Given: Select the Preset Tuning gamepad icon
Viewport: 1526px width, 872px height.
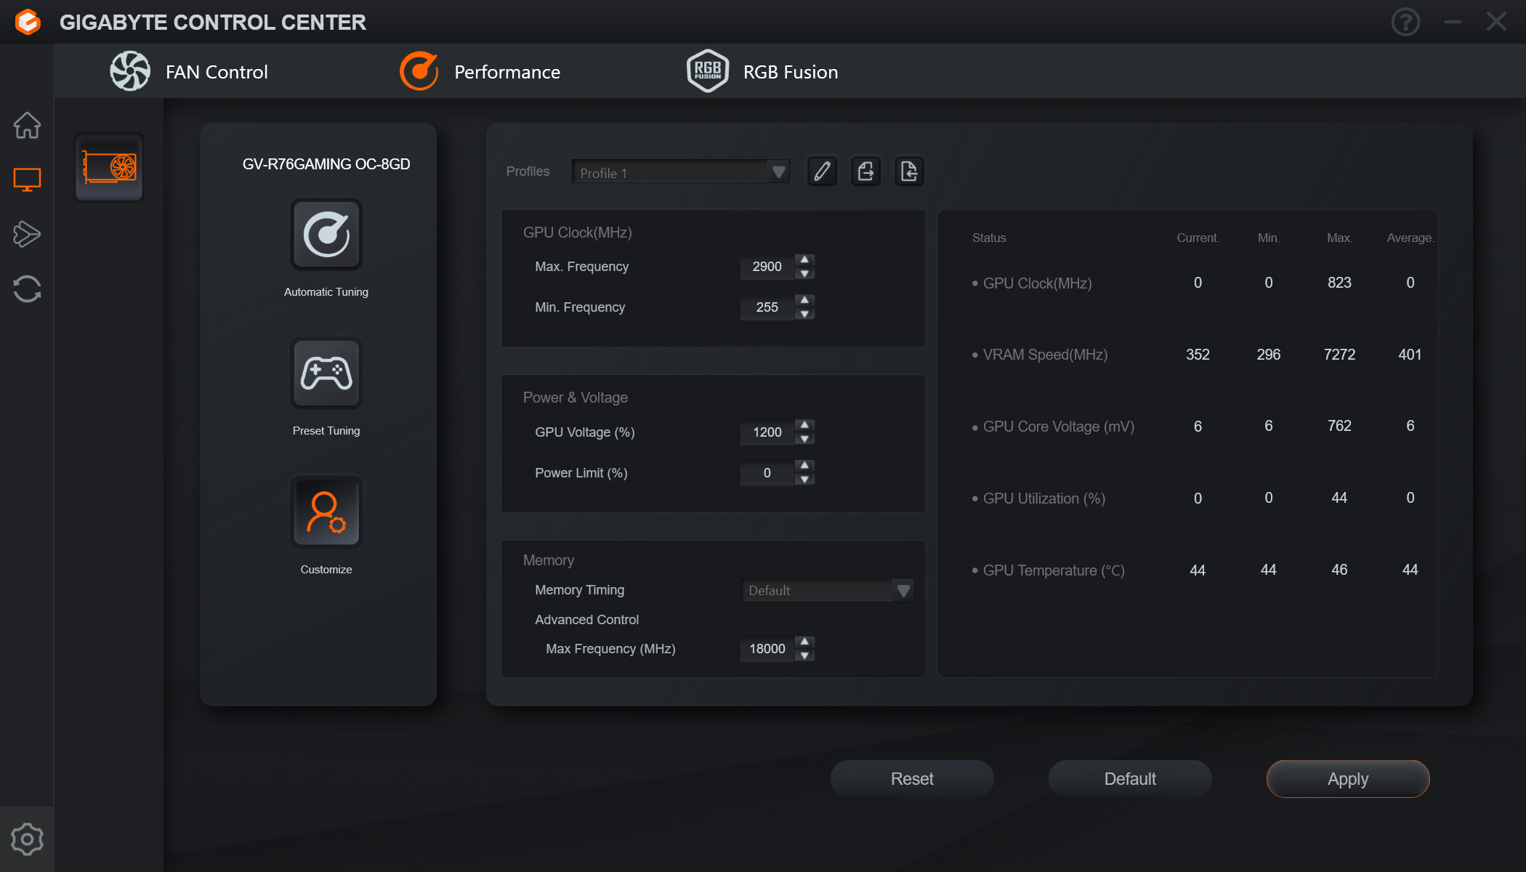Looking at the screenshot, I should (326, 374).
